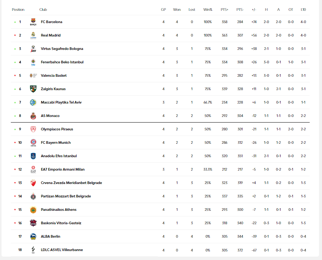This screenshot has height=260, width=322.
Task: Sort the table by Position header
Action: 18,9
